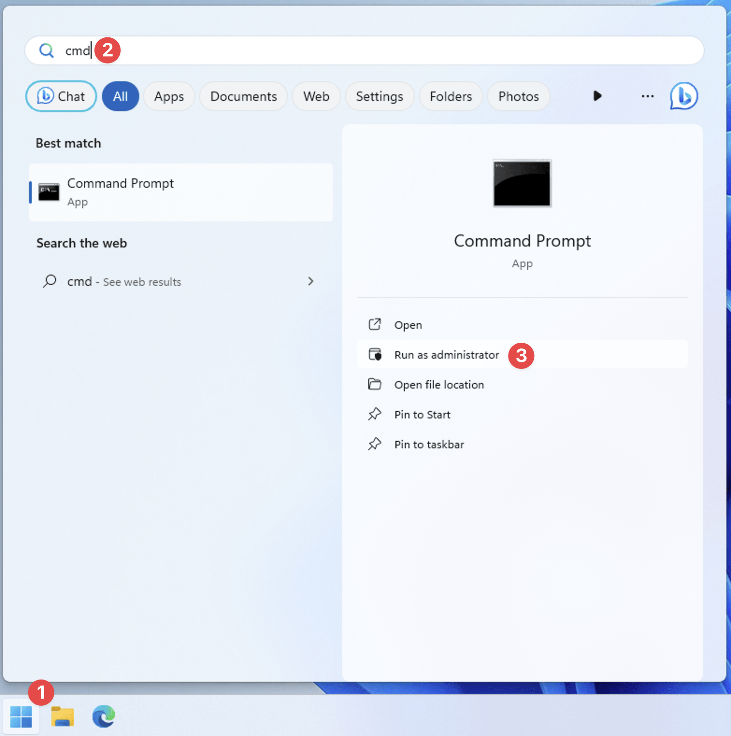Viewport: 731px width, 736px height.
Task: Open File Explorer from the taskbar
Action: click(x=63, y=717)
